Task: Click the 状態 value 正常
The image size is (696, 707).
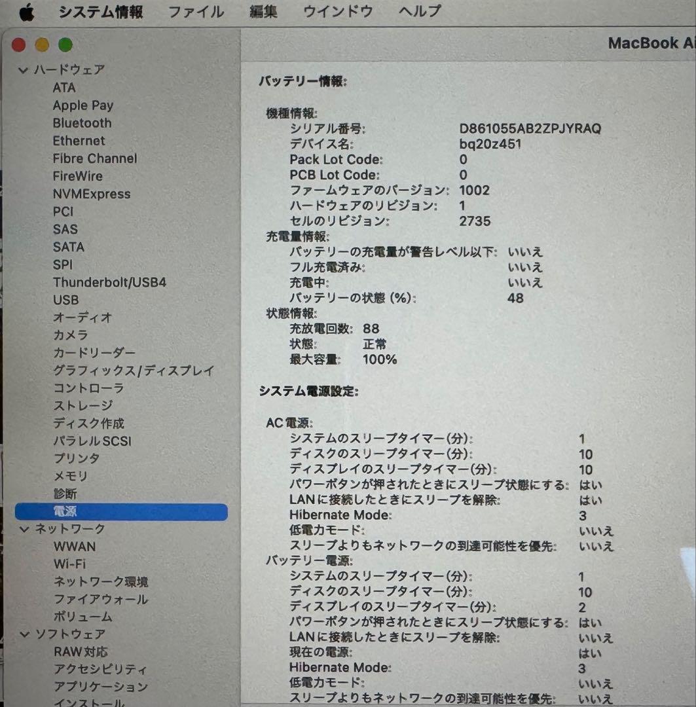Action: click(375, 344)
